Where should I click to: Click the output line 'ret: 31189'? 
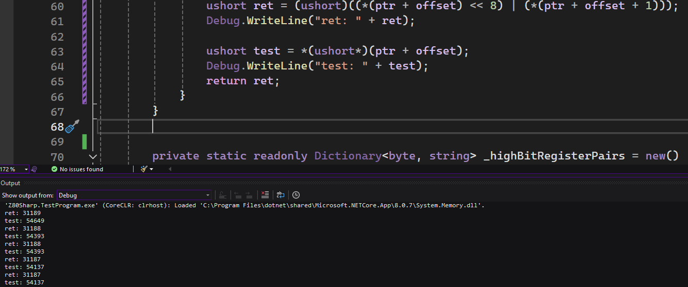22,213
